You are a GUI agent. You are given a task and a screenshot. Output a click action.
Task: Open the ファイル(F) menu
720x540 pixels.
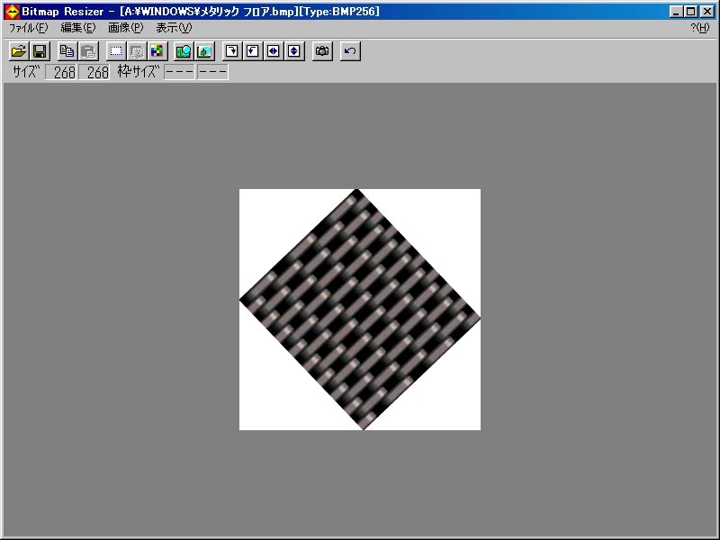(x=29, y=28)
